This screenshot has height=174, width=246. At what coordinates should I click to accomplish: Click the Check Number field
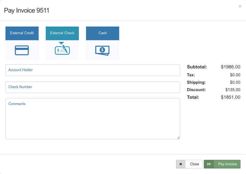pos(93,87)
